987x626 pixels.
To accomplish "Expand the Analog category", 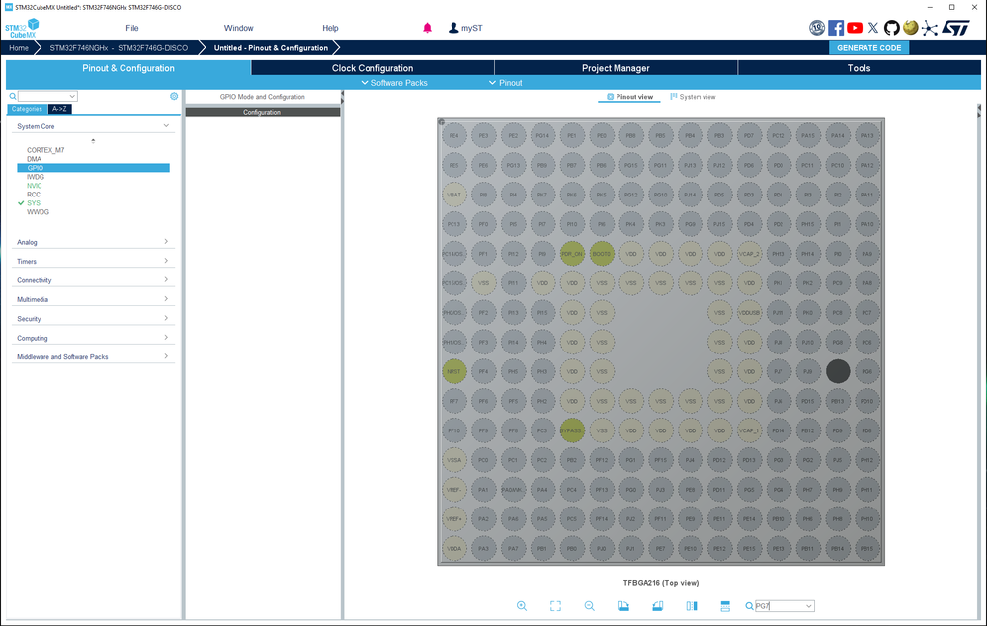I will pyautogui.click(x=166, y=242).
